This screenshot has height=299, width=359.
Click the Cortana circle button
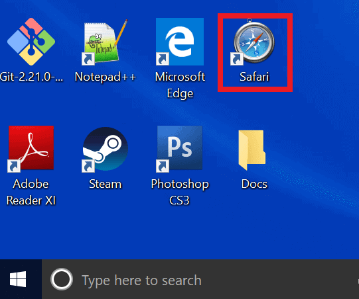(x=62, y=279)
